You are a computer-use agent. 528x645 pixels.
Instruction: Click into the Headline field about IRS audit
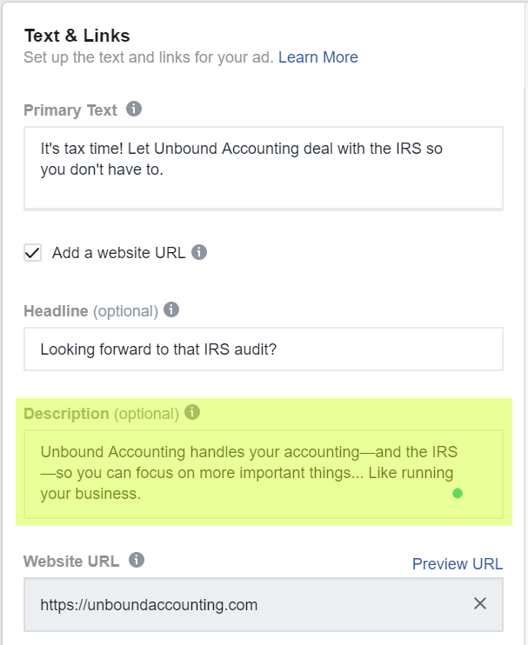click(x=264, y=349)
